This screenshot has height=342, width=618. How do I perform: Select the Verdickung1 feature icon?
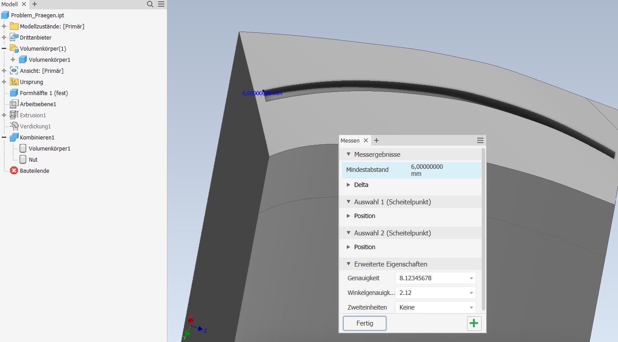coord(14,126)
